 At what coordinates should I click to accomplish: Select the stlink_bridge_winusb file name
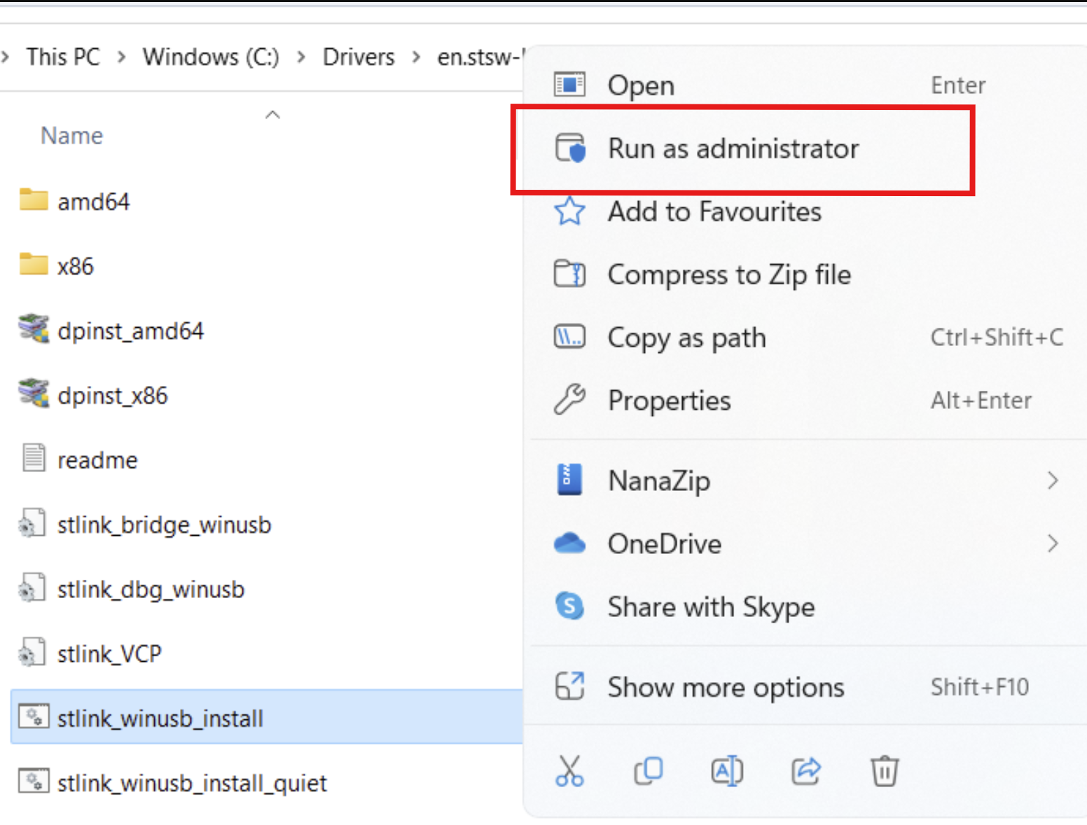point(164,525)
